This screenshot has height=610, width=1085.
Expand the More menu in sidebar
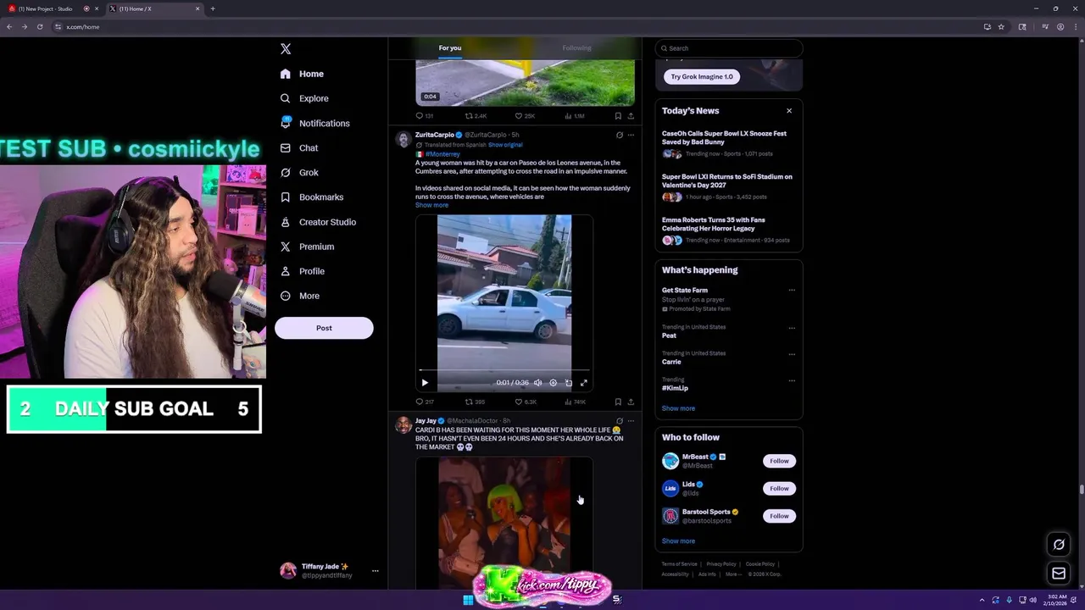(x=299, y=296)
